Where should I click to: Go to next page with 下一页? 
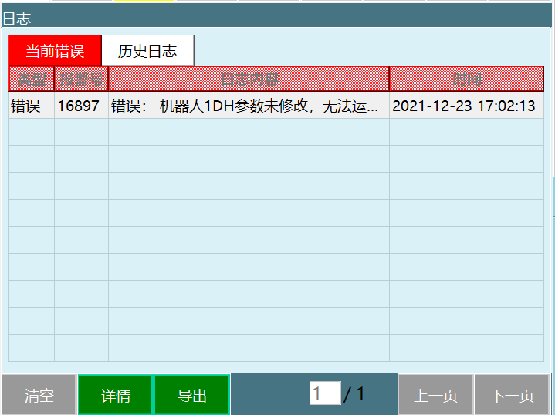pyautogui.click(x=512, y=396)
